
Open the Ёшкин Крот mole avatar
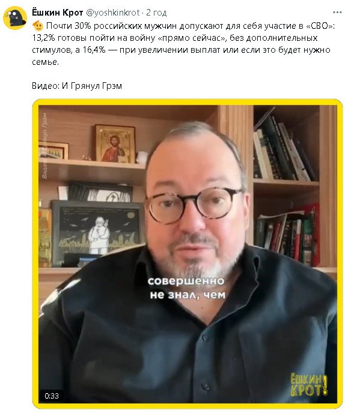(x=15, y=18)
